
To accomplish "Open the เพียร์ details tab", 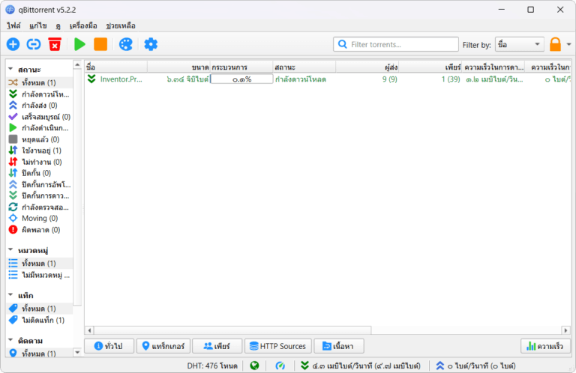I will [x=217, y=346].
